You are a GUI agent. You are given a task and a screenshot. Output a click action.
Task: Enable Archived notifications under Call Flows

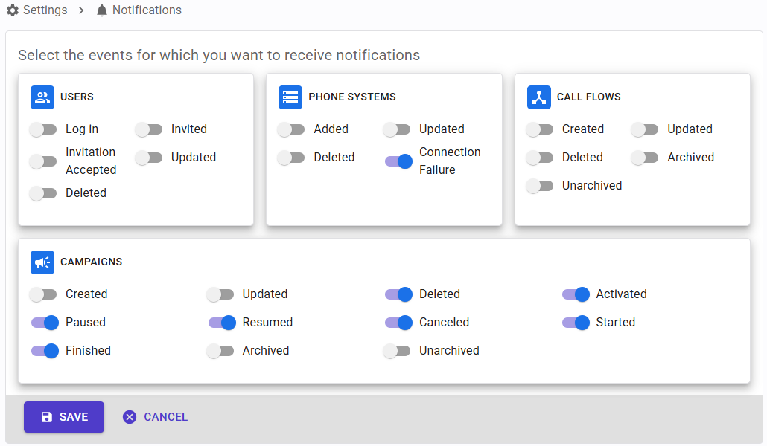[x=645, y=157]
